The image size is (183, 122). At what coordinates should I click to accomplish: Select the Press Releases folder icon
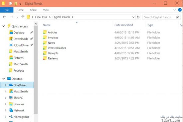coord(45,48)
